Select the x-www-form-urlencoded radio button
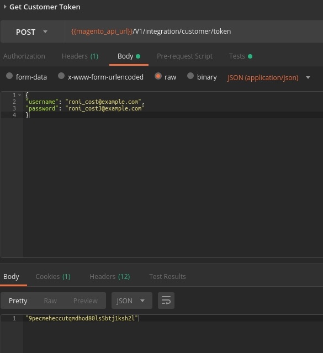 pos(61,76)
